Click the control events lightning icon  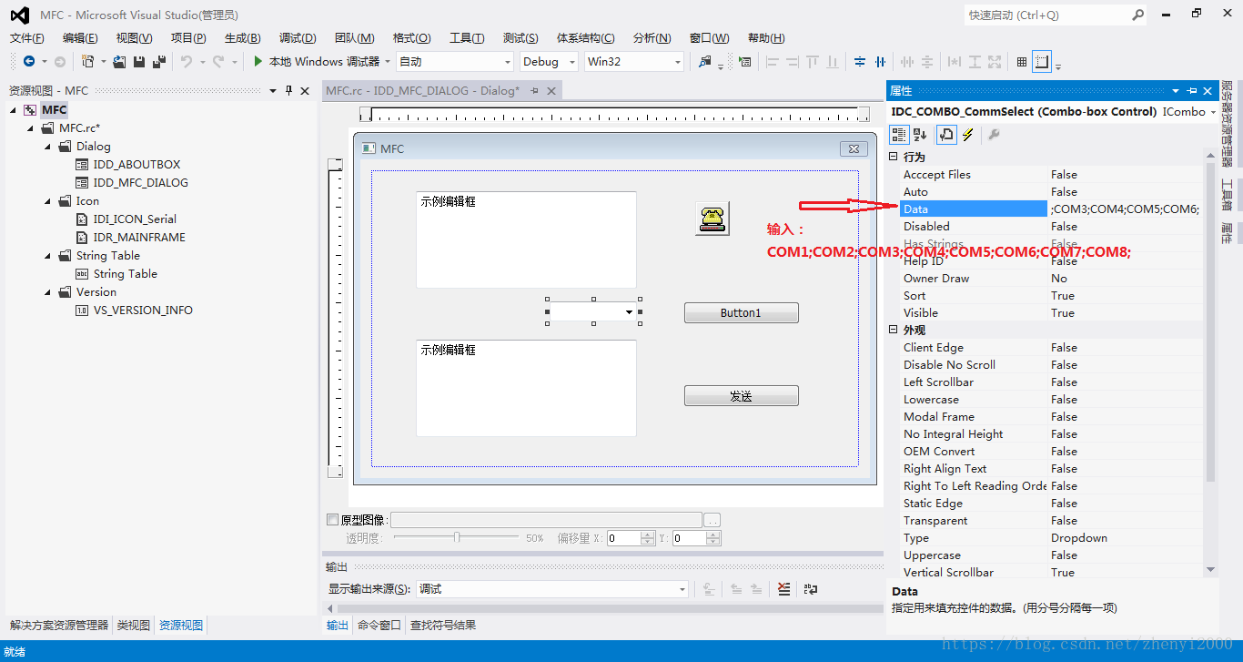coord(968,135)
